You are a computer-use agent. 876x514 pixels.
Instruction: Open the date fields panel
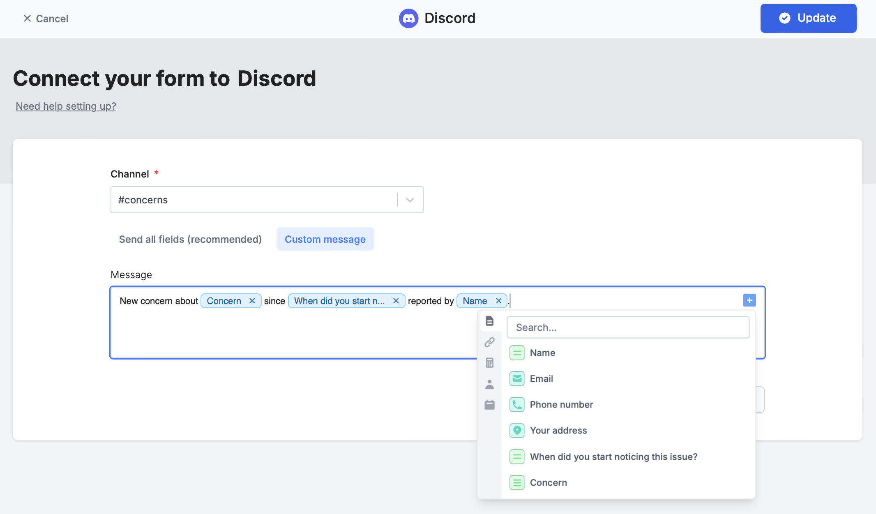click(x=490, y=405)
